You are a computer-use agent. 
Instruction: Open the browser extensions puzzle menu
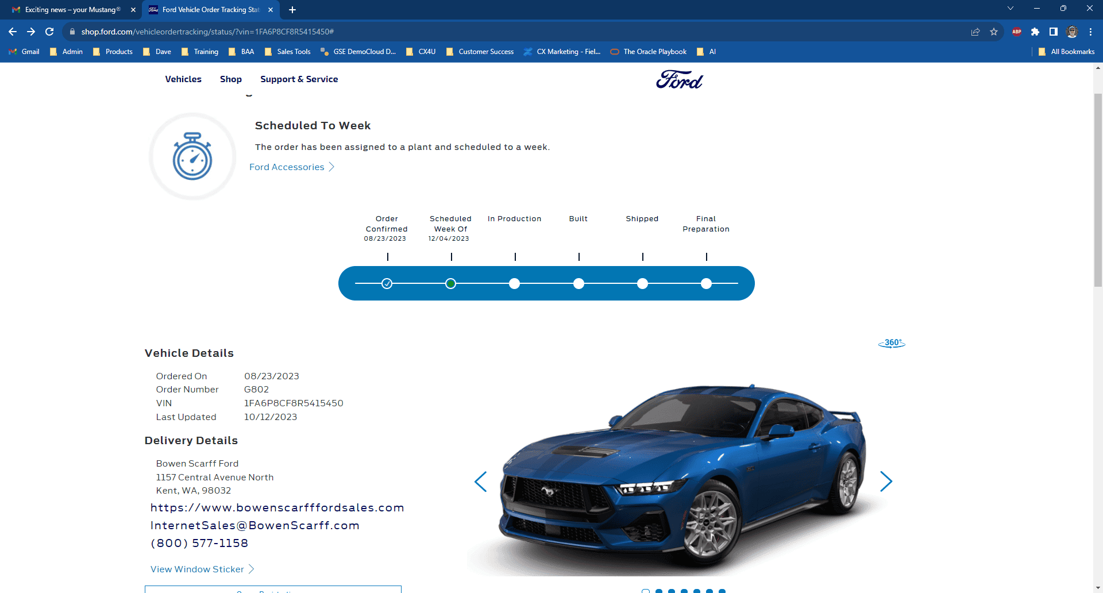(1035, 32)
